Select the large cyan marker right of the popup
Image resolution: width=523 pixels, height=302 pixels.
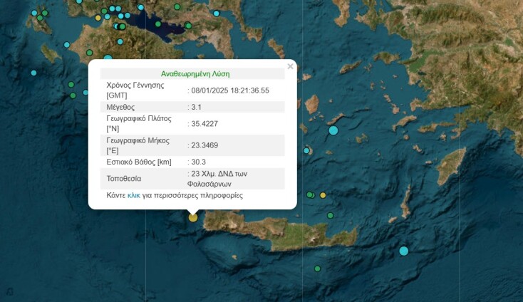[333, 130]
